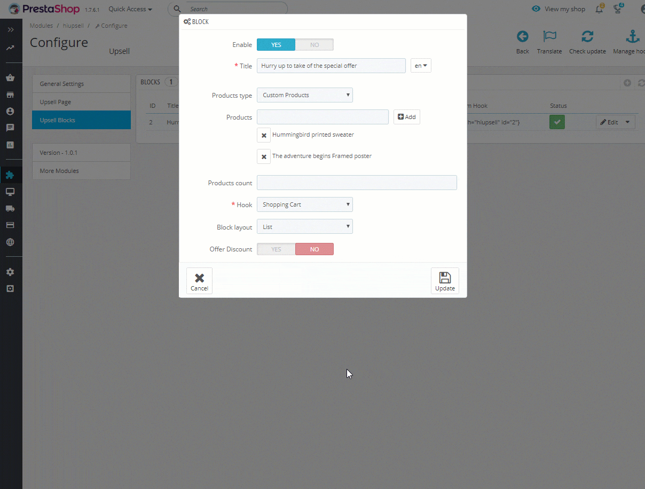Click the Add product button
Image resolution: width=645 pixels, height=489 pixels.
pos(407,117)
